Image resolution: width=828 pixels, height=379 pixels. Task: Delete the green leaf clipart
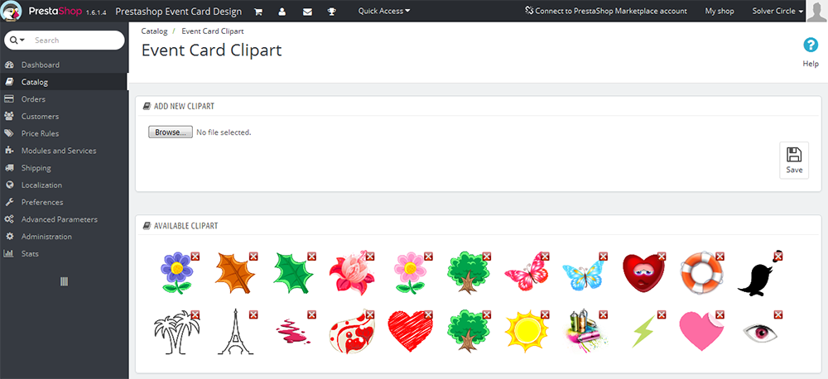pos(311,256)
